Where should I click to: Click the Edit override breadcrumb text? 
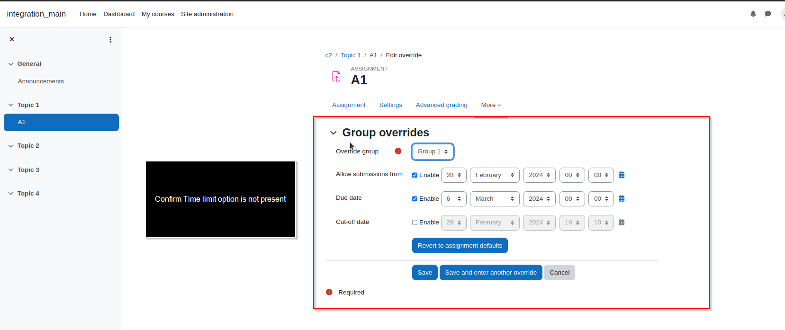pos(404,55)
